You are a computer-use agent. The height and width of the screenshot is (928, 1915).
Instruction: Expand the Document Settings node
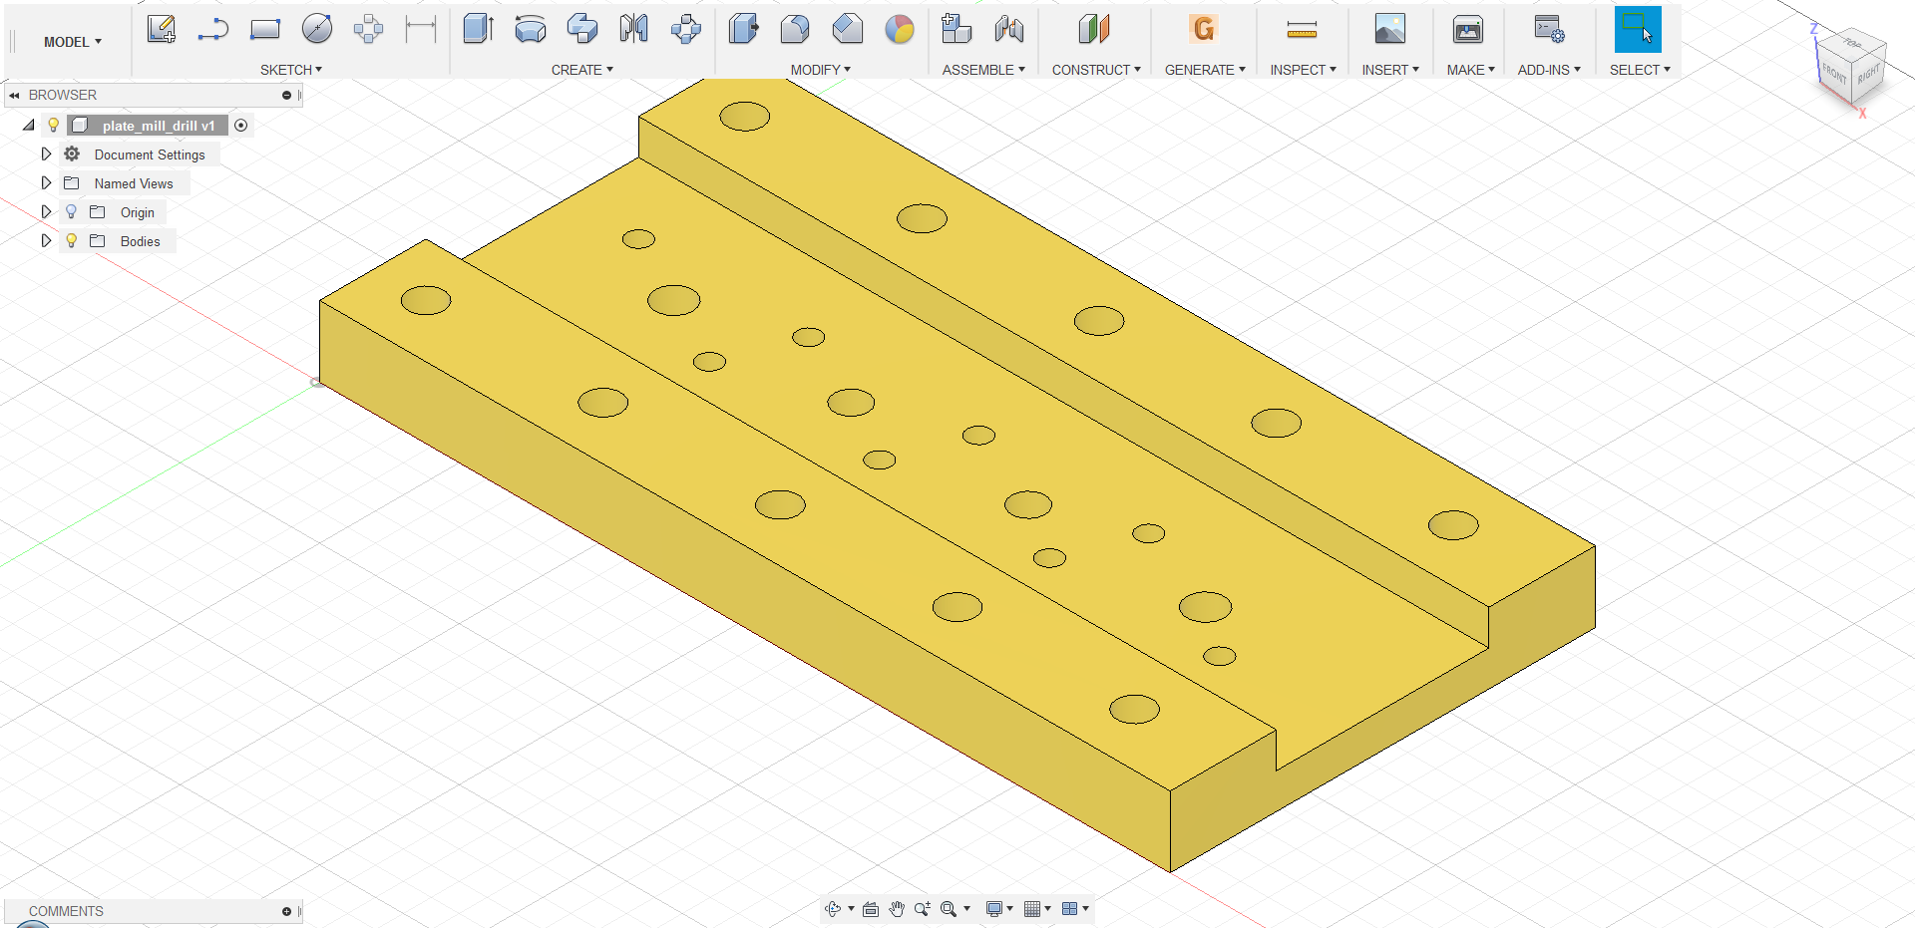pos(45,154)
